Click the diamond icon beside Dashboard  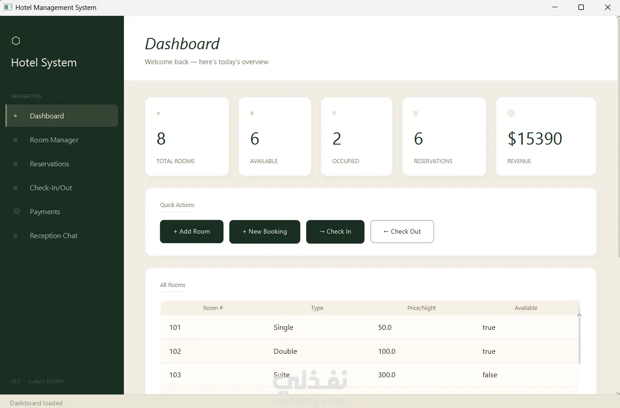point(15,116)
